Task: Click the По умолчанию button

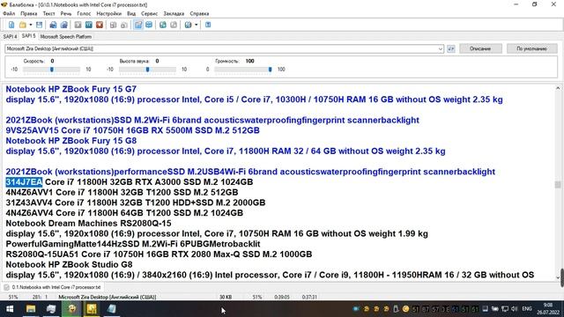Action: pyautogui.click(x=531, y=48)
